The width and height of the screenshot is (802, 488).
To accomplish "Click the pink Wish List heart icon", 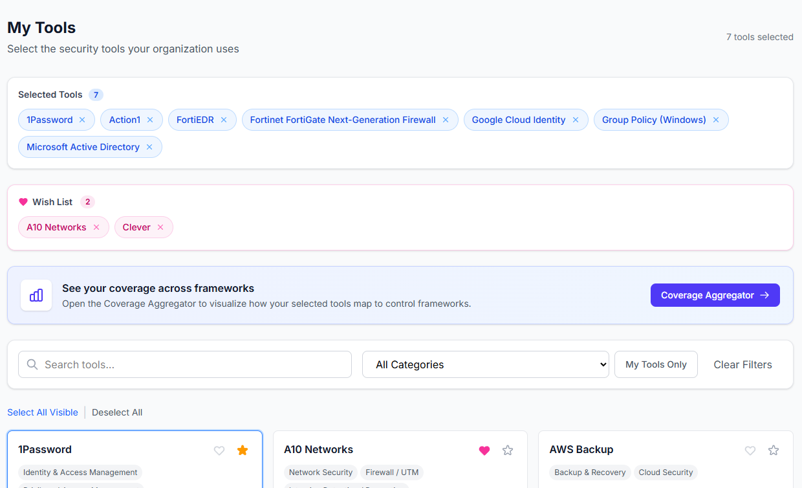I will pos(23,202).
